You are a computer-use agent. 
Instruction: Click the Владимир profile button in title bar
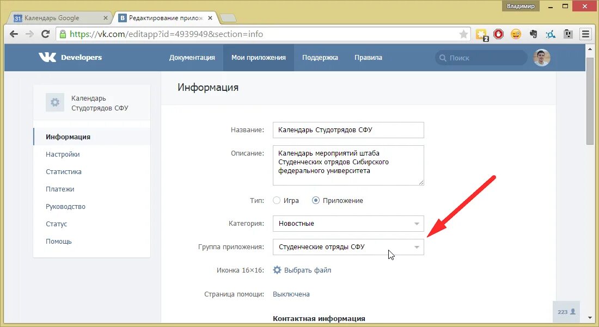521,6
